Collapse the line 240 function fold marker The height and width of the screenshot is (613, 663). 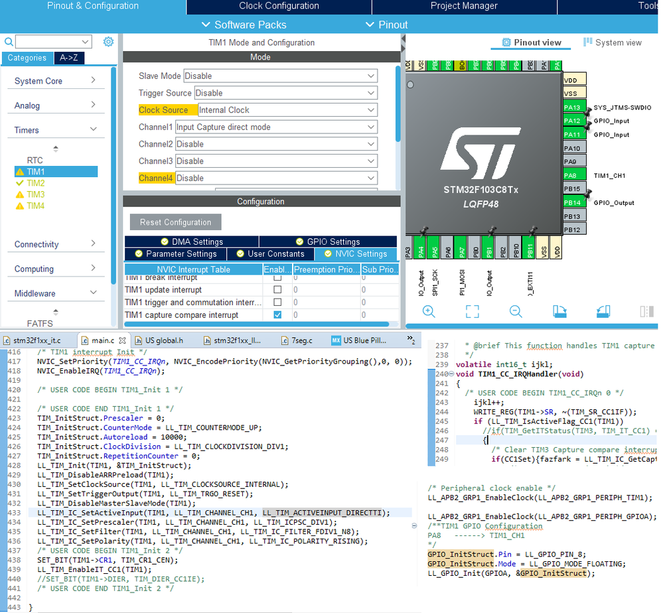click(451, 374)
